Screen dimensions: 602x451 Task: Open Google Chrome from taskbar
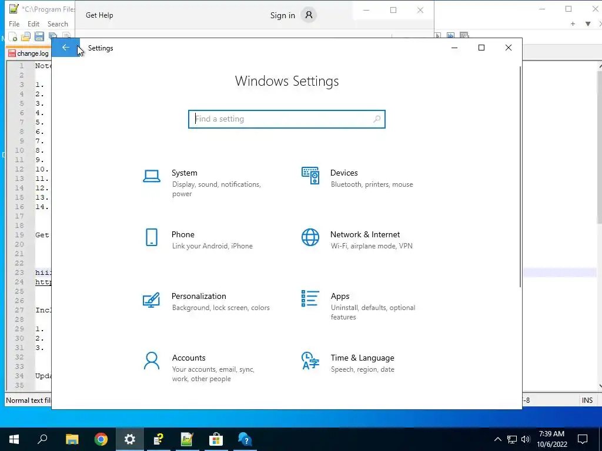pyautogui.click(x=101, y=439)
